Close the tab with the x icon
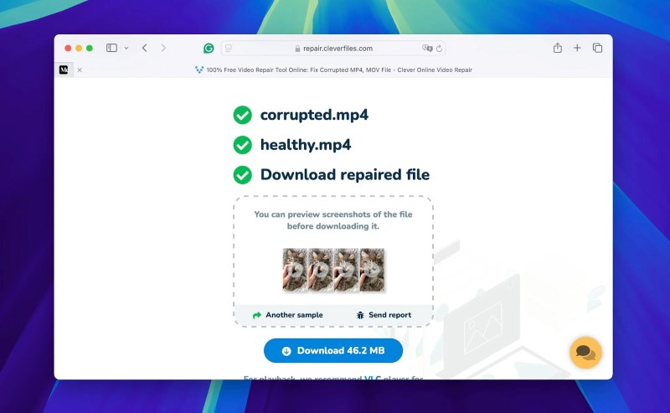Image resolution: width=670 pixels, height=413 pixels. coord(80,70)
